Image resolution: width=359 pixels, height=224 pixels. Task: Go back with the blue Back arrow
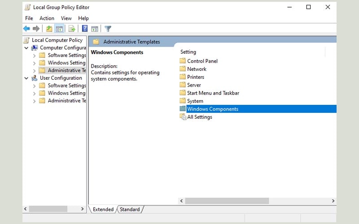pos(26,29)
